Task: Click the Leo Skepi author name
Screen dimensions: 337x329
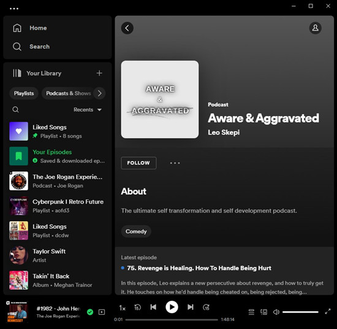Action: (224, 133)
